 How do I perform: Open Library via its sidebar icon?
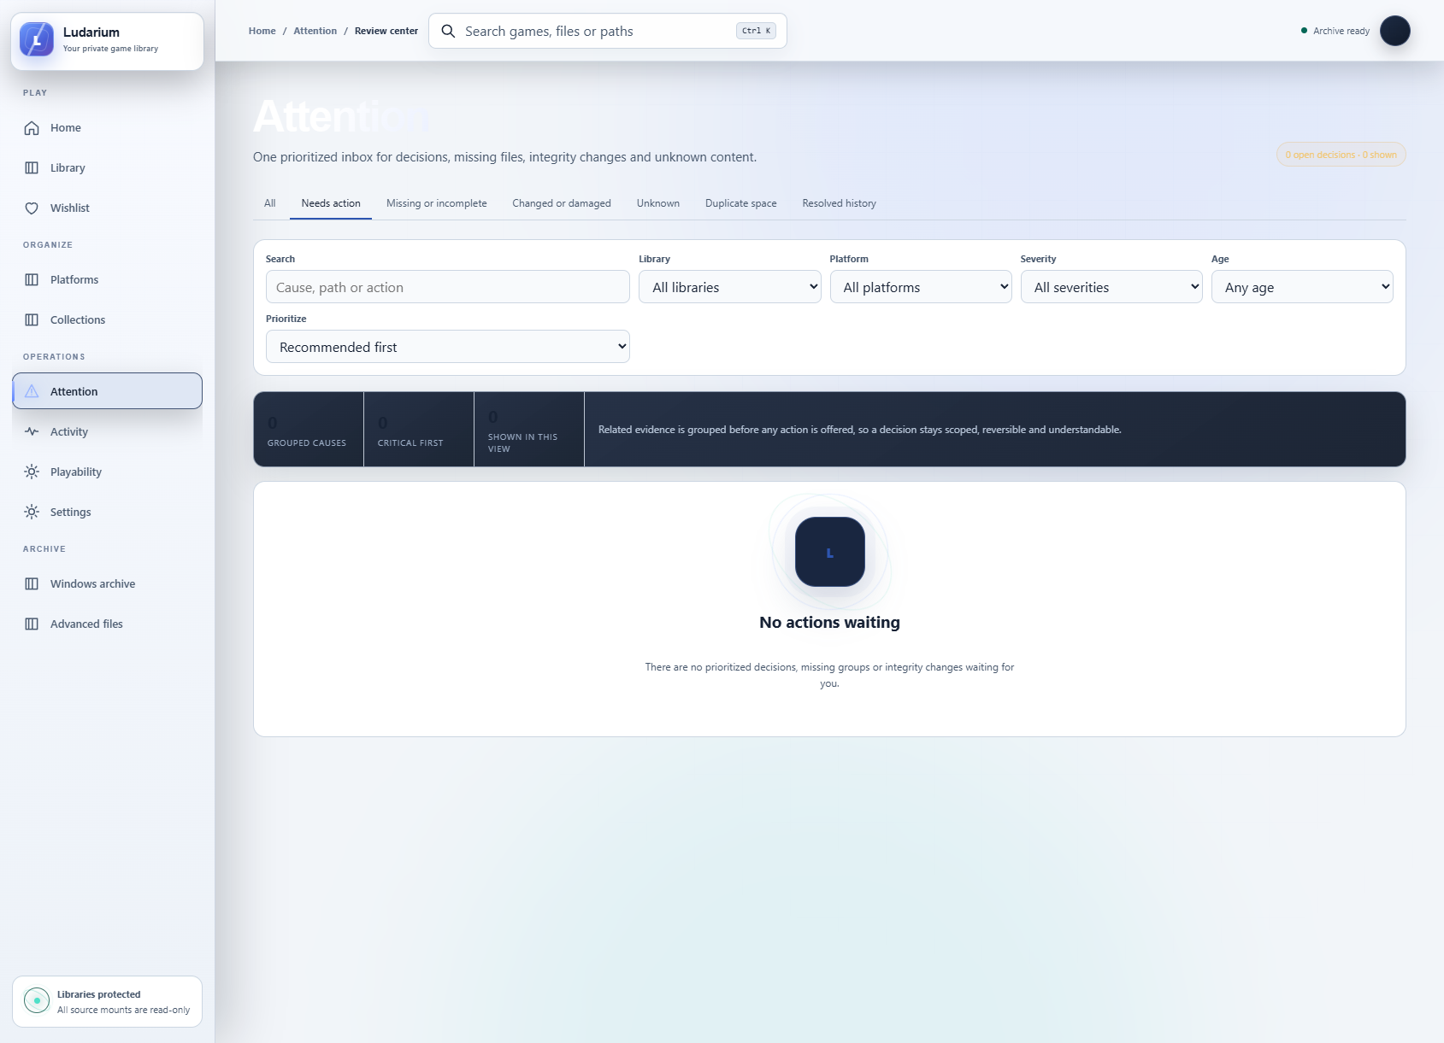pos(32,168)
